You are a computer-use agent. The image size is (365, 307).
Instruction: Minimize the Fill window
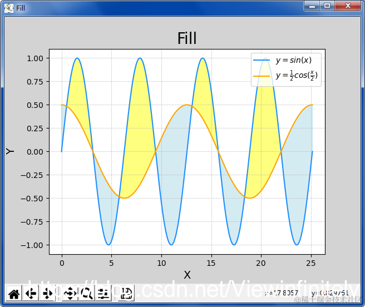tap(312, 6)
